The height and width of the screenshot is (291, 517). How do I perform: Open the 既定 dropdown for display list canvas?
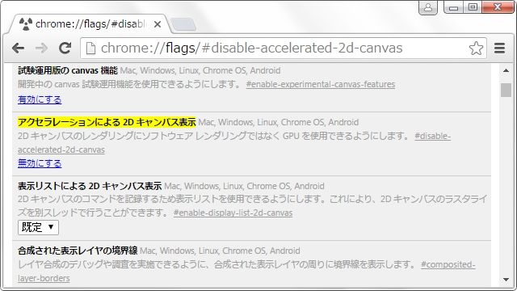coord(38,227)
